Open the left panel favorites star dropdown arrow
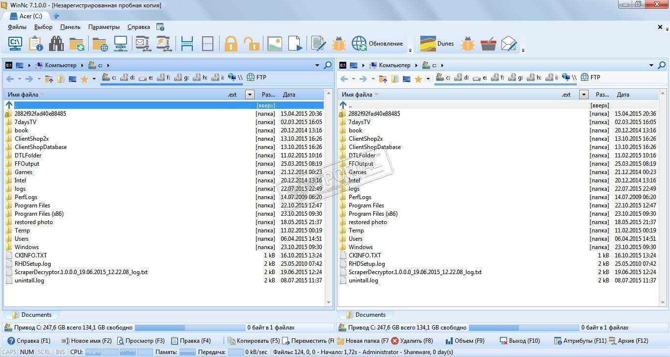 point(94,78)
